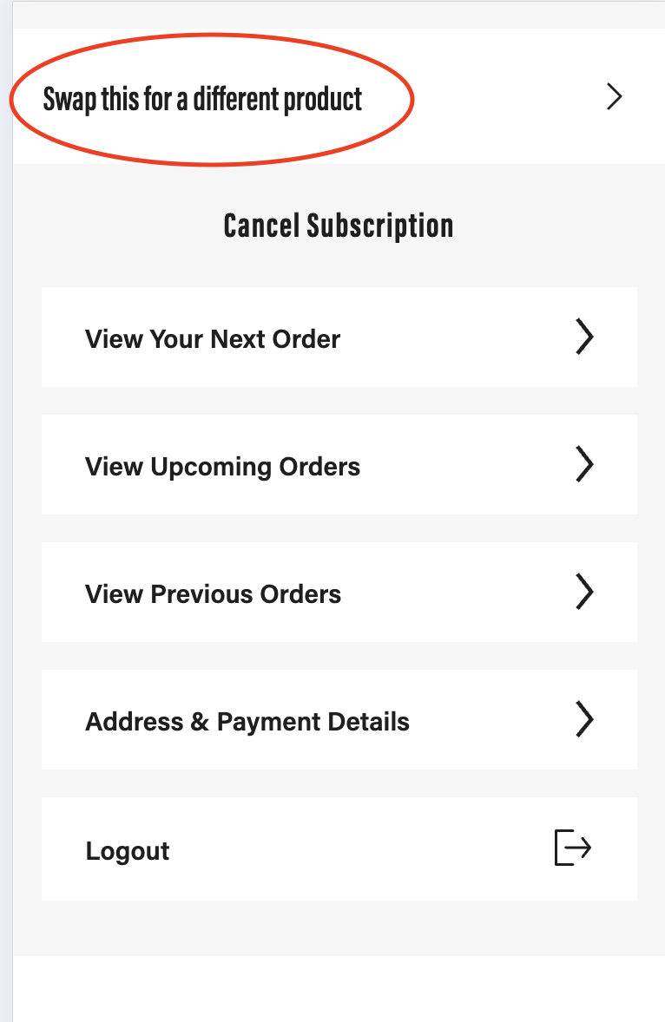The image size is (665, 1022).
Task: Select the View Upcoming Orders card
Action: pyautogui.click(x=339, y=465)
